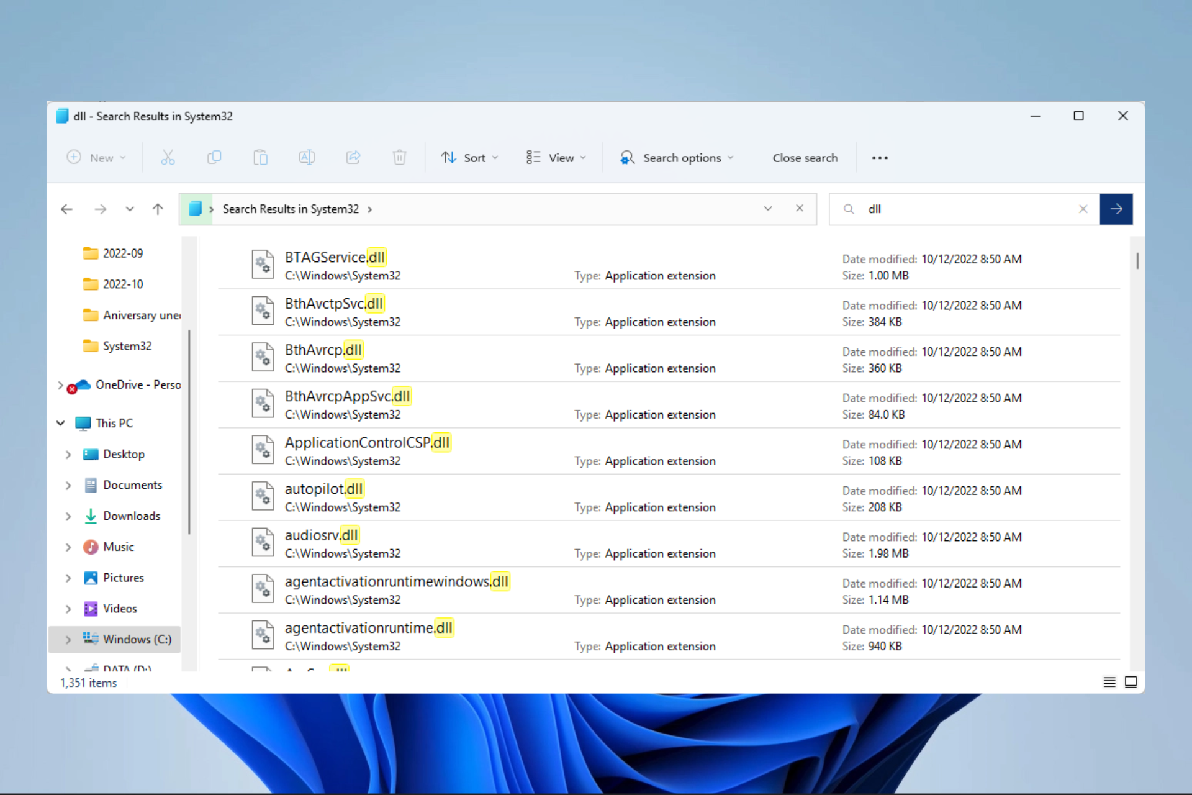This screenshot has width=1192, height=795.
Task: Open the Aniversary folder in sidebar
Action: tap(132, 316)
